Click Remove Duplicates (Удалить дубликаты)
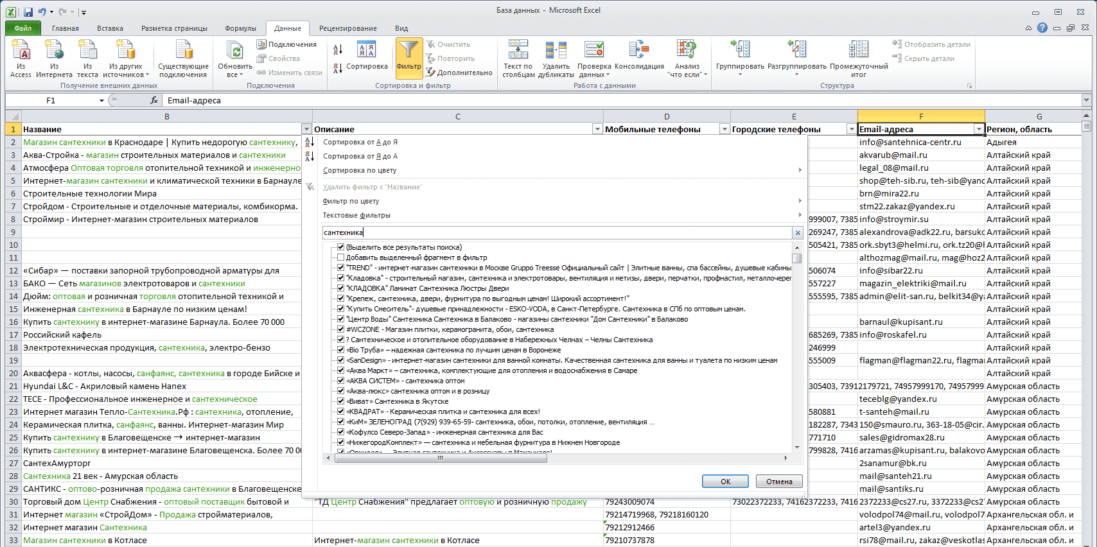This screenshot has height=547, width=1097. pyautogui.click(x=556, y=58)
